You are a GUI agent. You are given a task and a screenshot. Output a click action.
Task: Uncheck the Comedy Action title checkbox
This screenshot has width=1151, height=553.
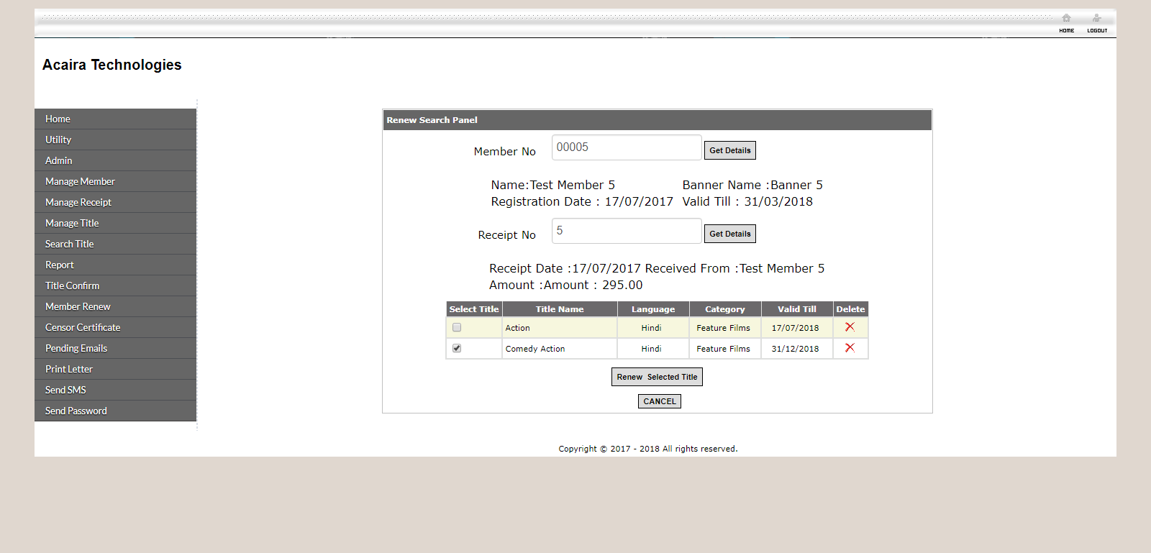click(x=457, y=349)
